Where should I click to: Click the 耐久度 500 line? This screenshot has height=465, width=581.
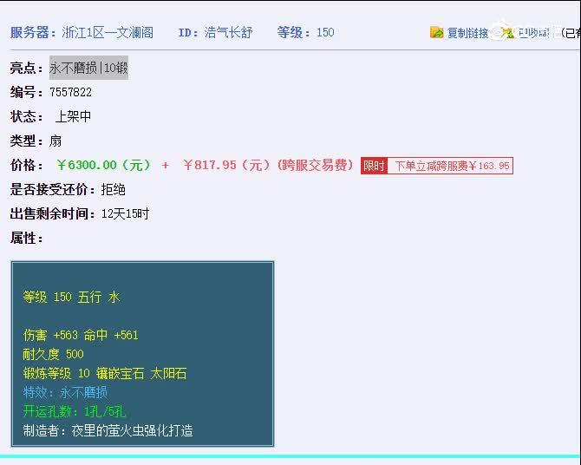pos(54,354)
